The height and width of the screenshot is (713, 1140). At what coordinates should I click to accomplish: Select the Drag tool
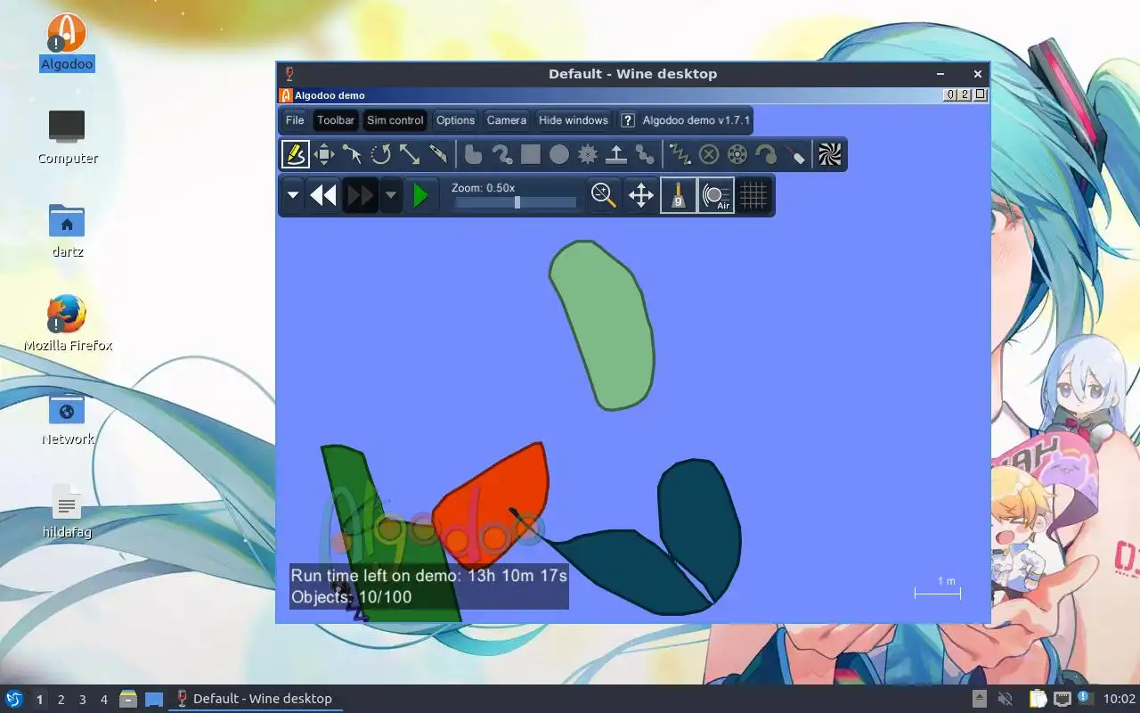(353, 155)
